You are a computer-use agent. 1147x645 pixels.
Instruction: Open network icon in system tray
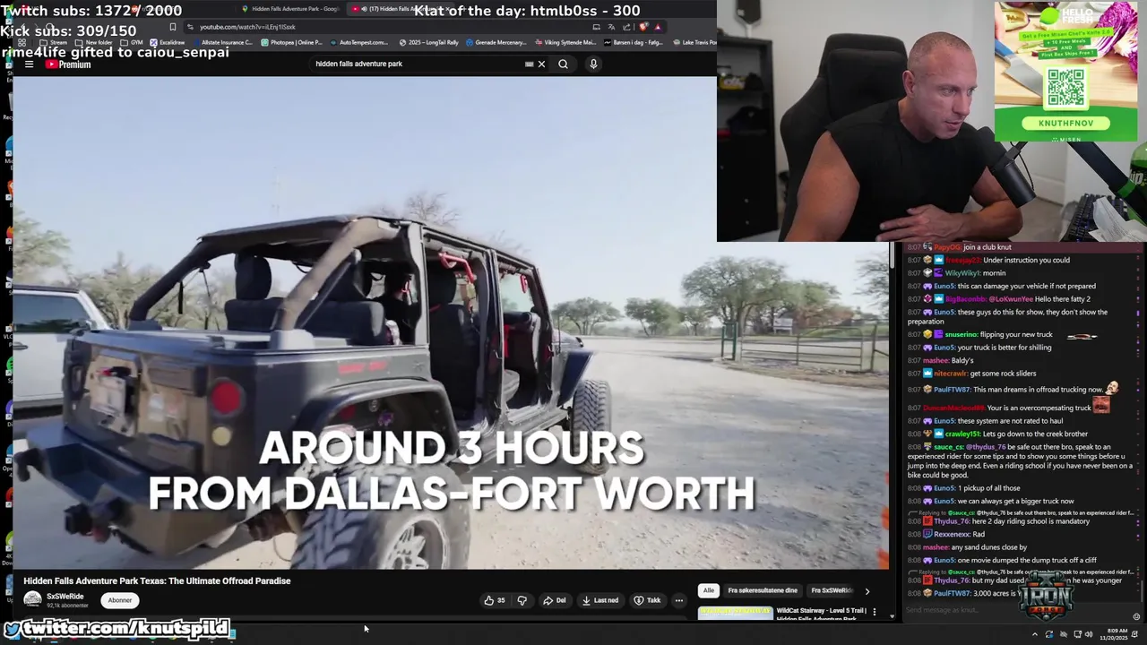click(x=1077, y=634)
